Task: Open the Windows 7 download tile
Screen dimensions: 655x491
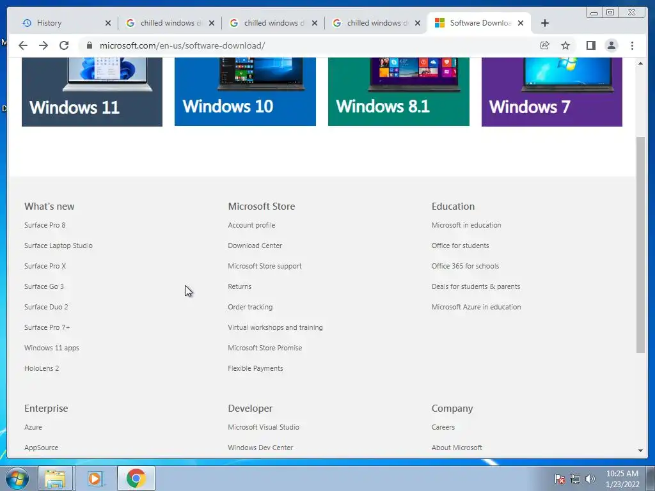Action: click(x=552, y=92)
